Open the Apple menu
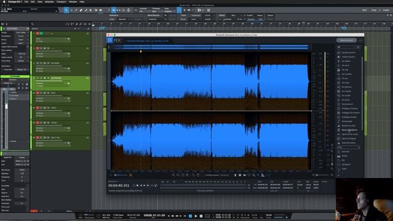Viewport: 393px width, 221px height. tap(4, 2)
